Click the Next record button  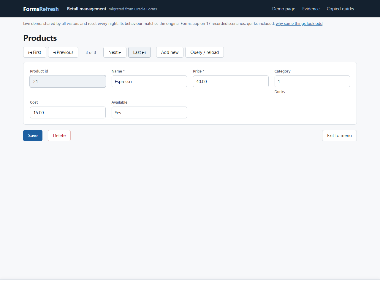point(115,52)
